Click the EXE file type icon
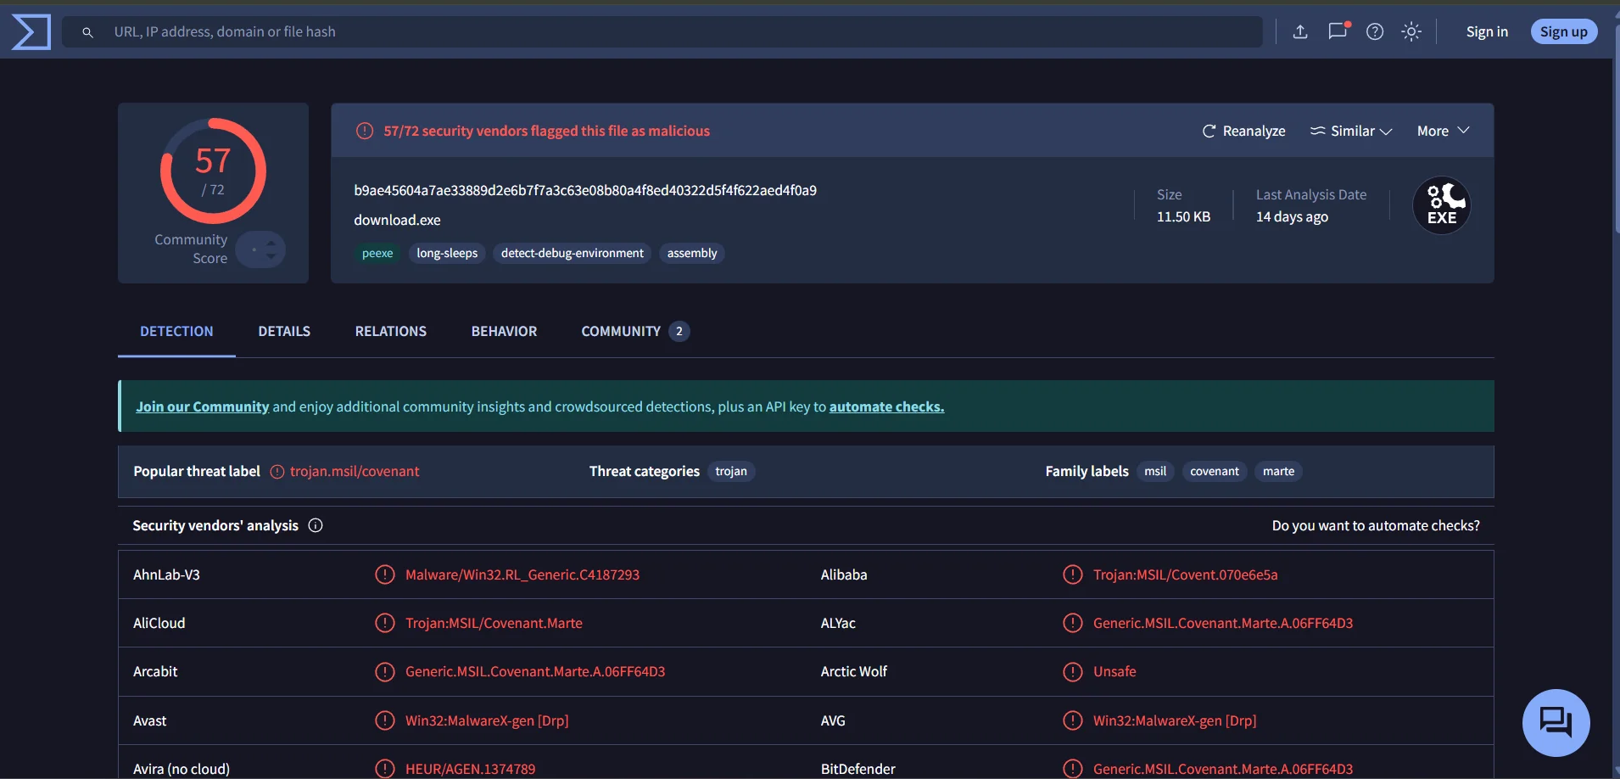1620x779 pixels. point(1441,206)
